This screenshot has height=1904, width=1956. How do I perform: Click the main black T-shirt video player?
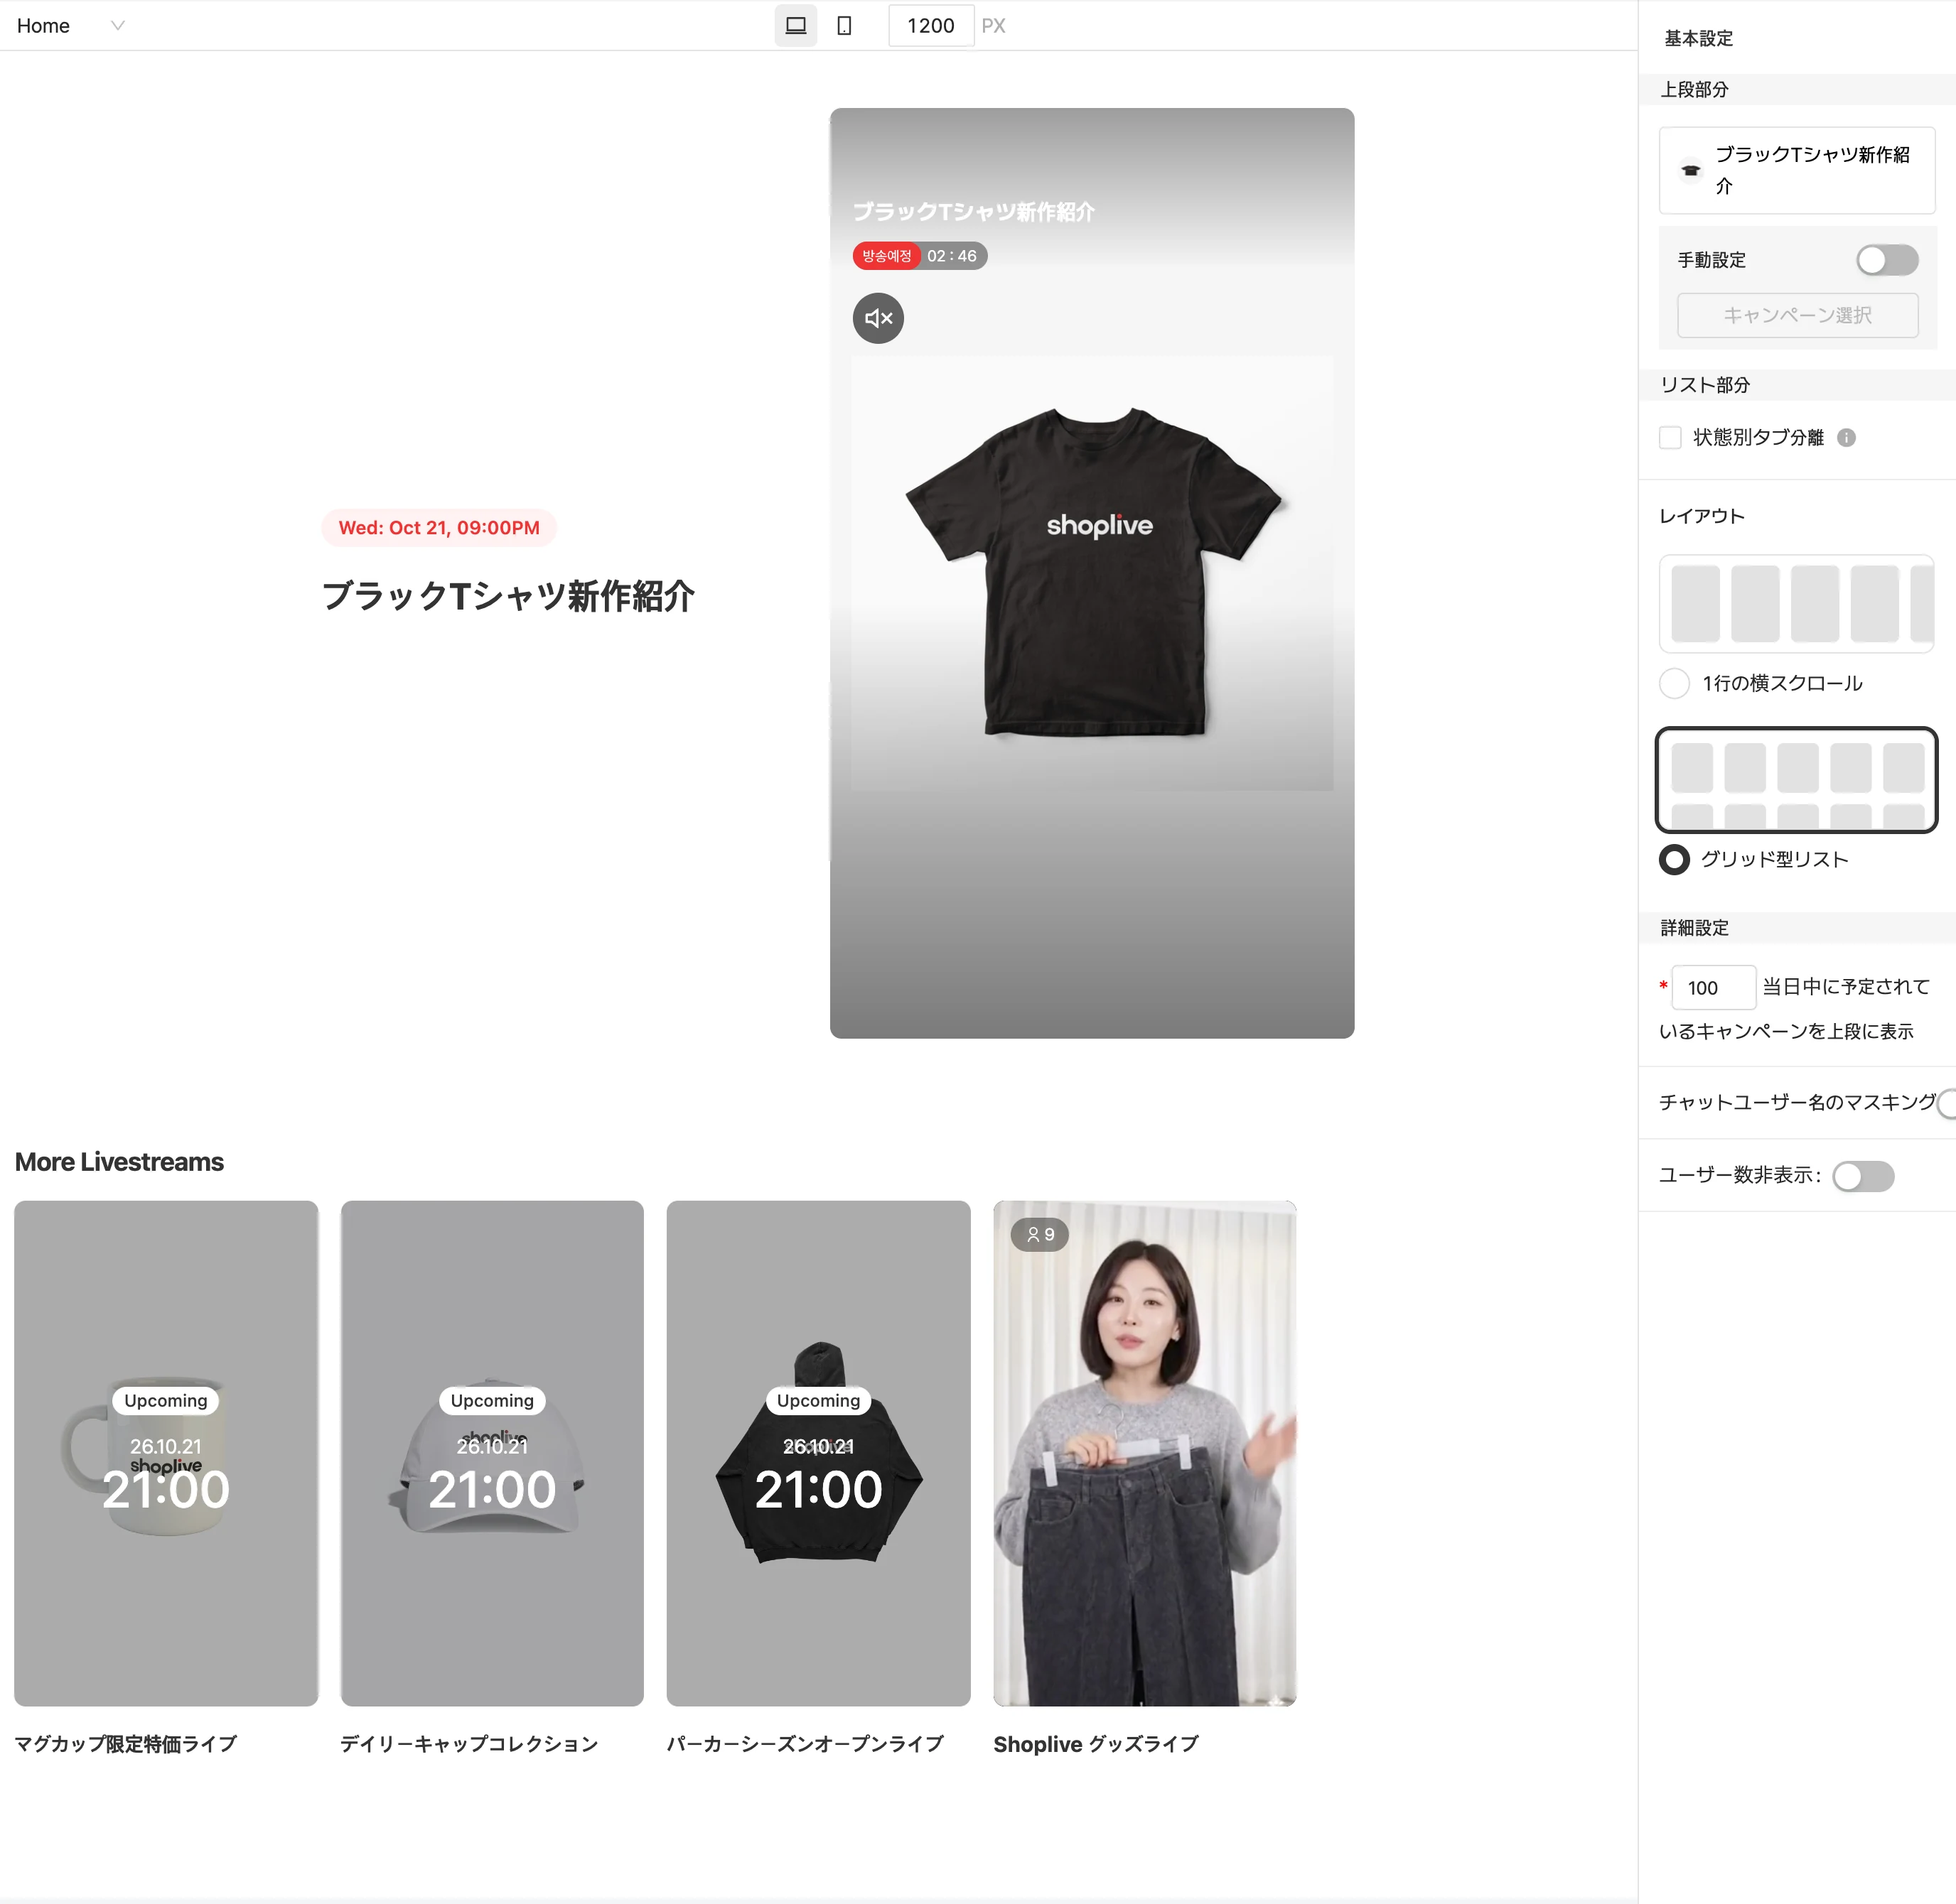coord(1092,573)
